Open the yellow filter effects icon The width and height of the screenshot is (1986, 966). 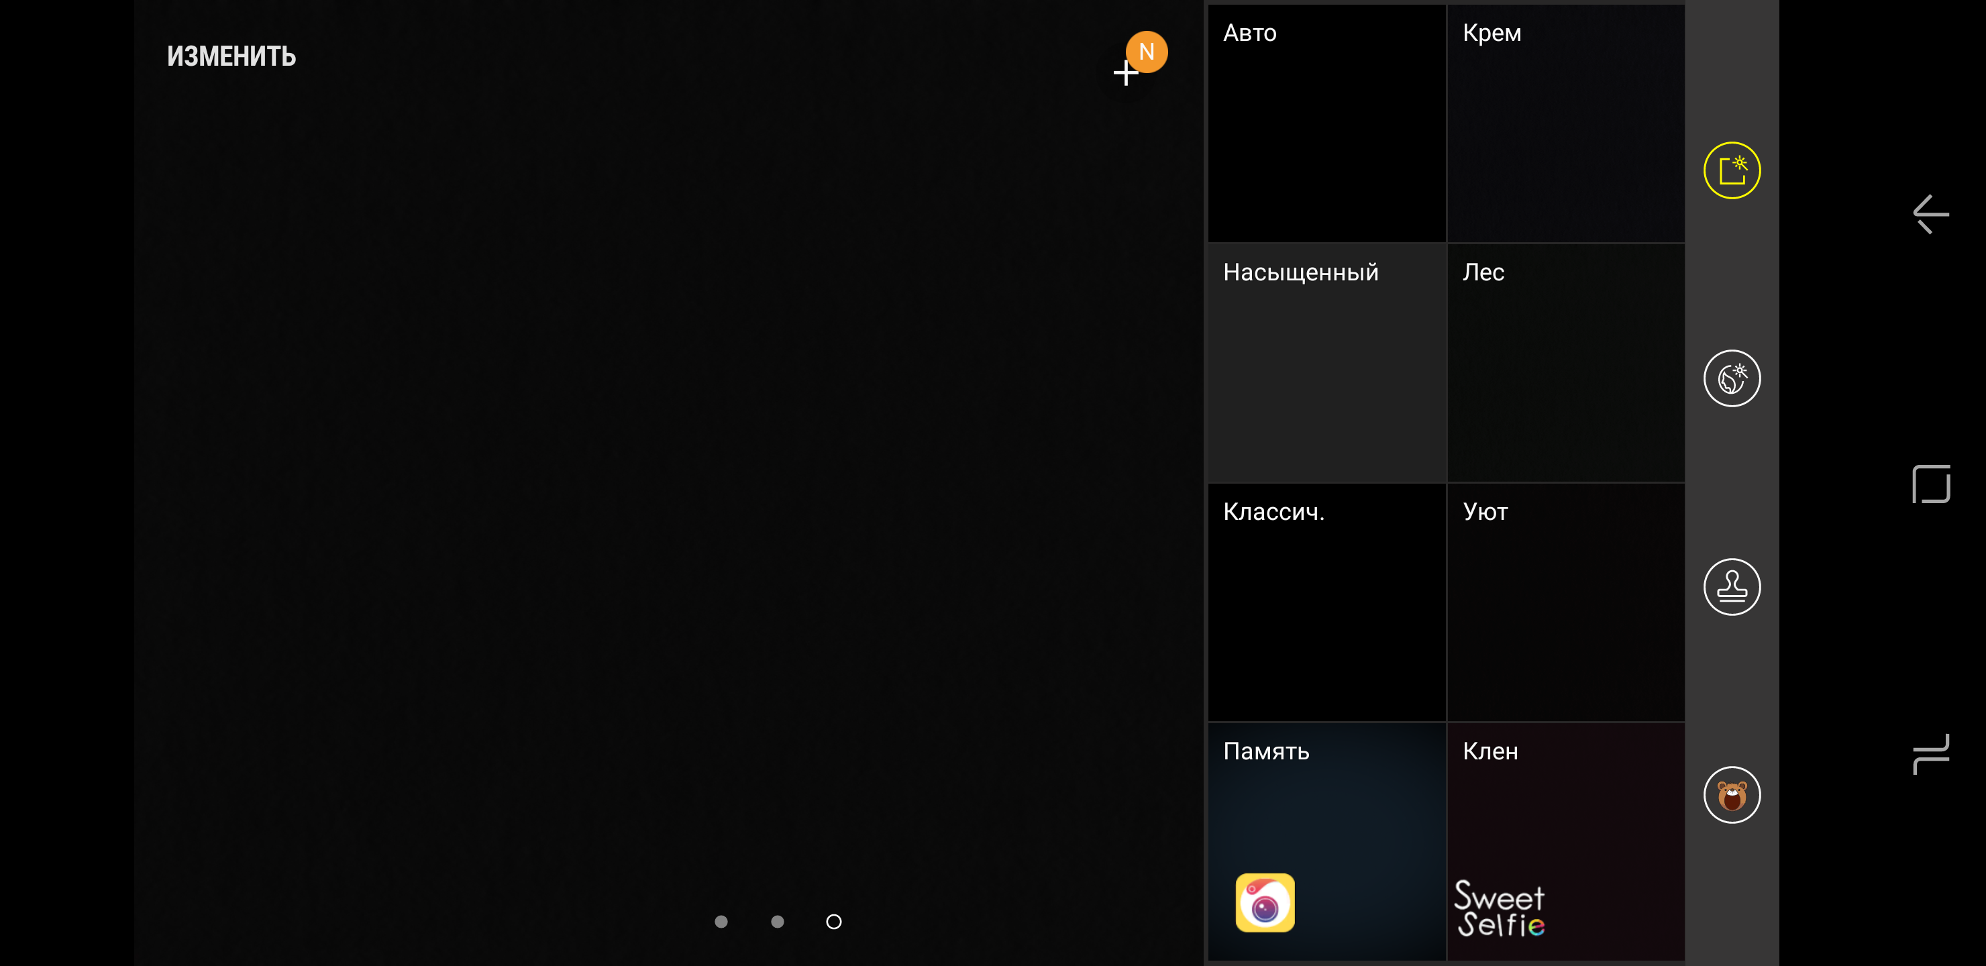1732,170
